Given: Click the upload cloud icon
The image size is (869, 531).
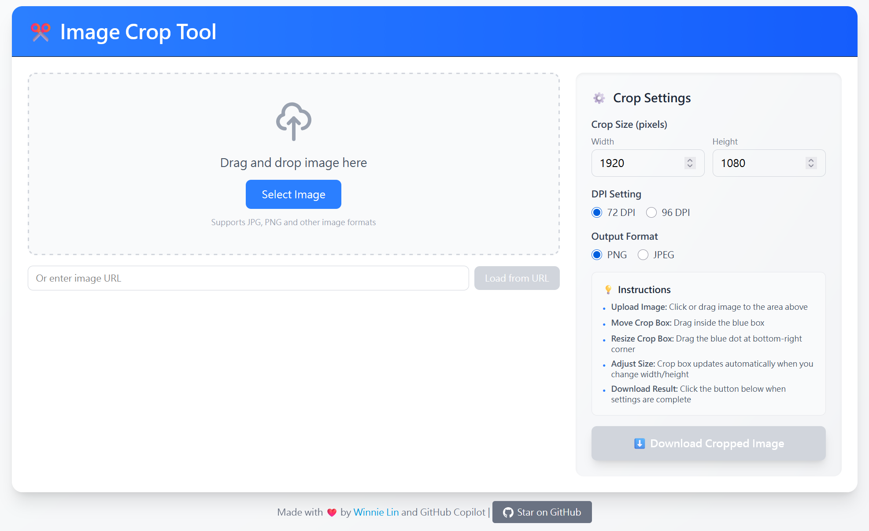Looking at the screenshot, I should pyautogui.click(x=293, y=122).
